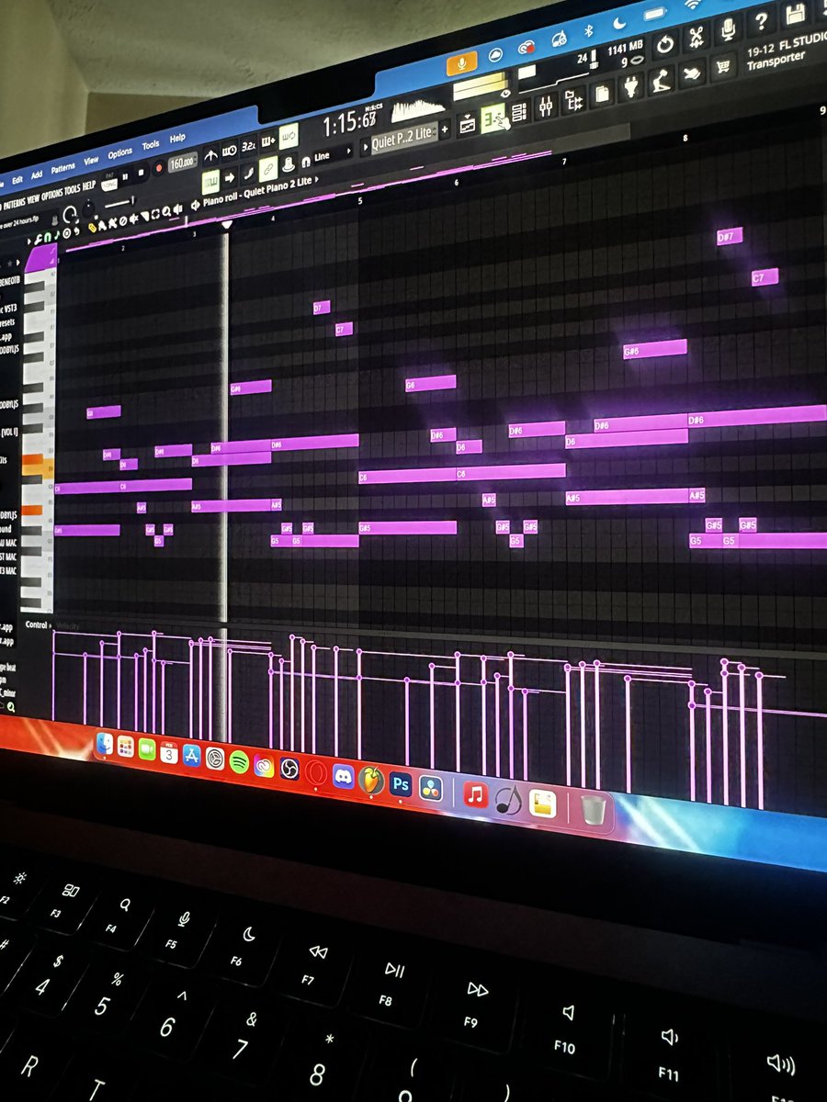Select the C7 note near bar 8

click(765, 276)
